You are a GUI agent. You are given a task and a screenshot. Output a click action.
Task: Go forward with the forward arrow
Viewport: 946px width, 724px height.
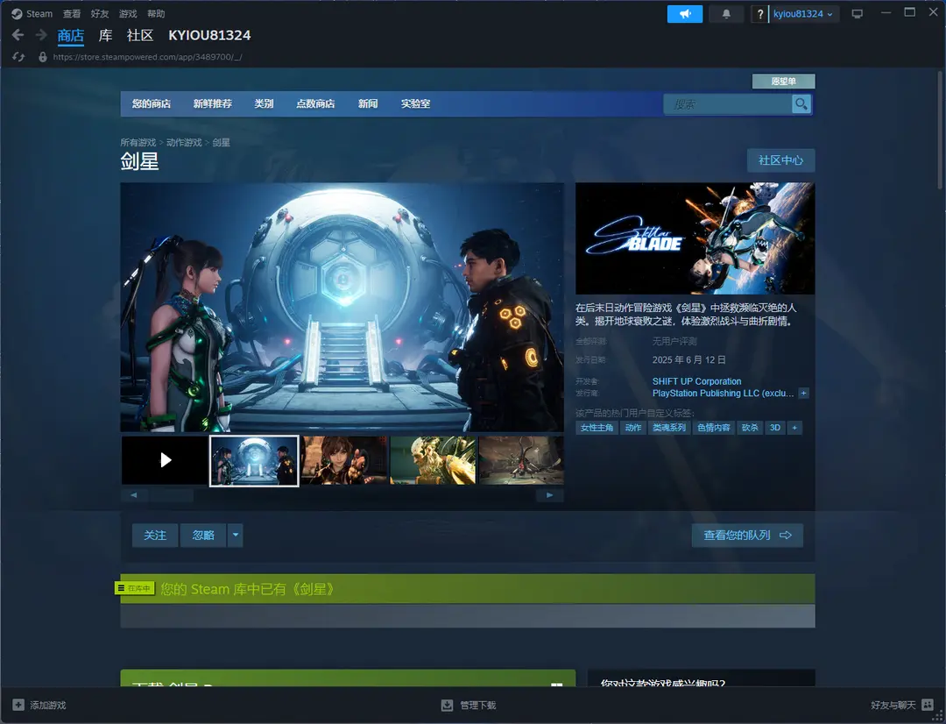point(41,35)
